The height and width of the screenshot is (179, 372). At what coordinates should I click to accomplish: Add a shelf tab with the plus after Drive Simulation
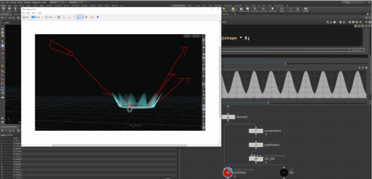pos(287,5)
